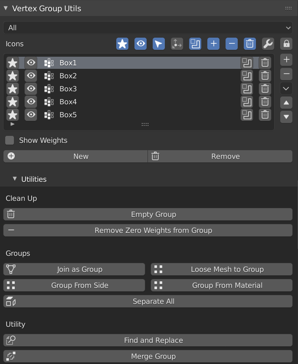Open the vertex group specials chevron menu

(x=286, y=88)
